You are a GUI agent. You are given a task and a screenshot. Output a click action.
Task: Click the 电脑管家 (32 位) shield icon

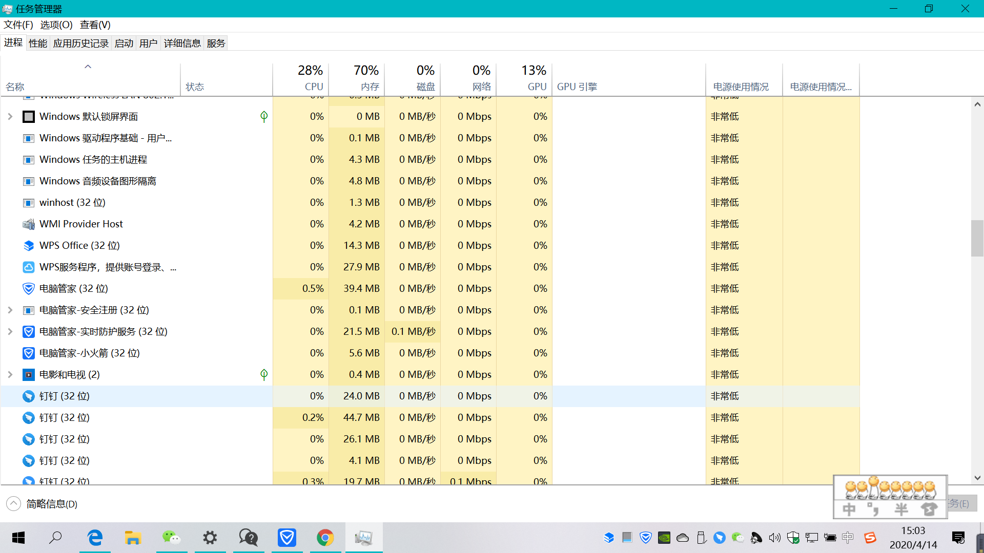pos(29,289)
